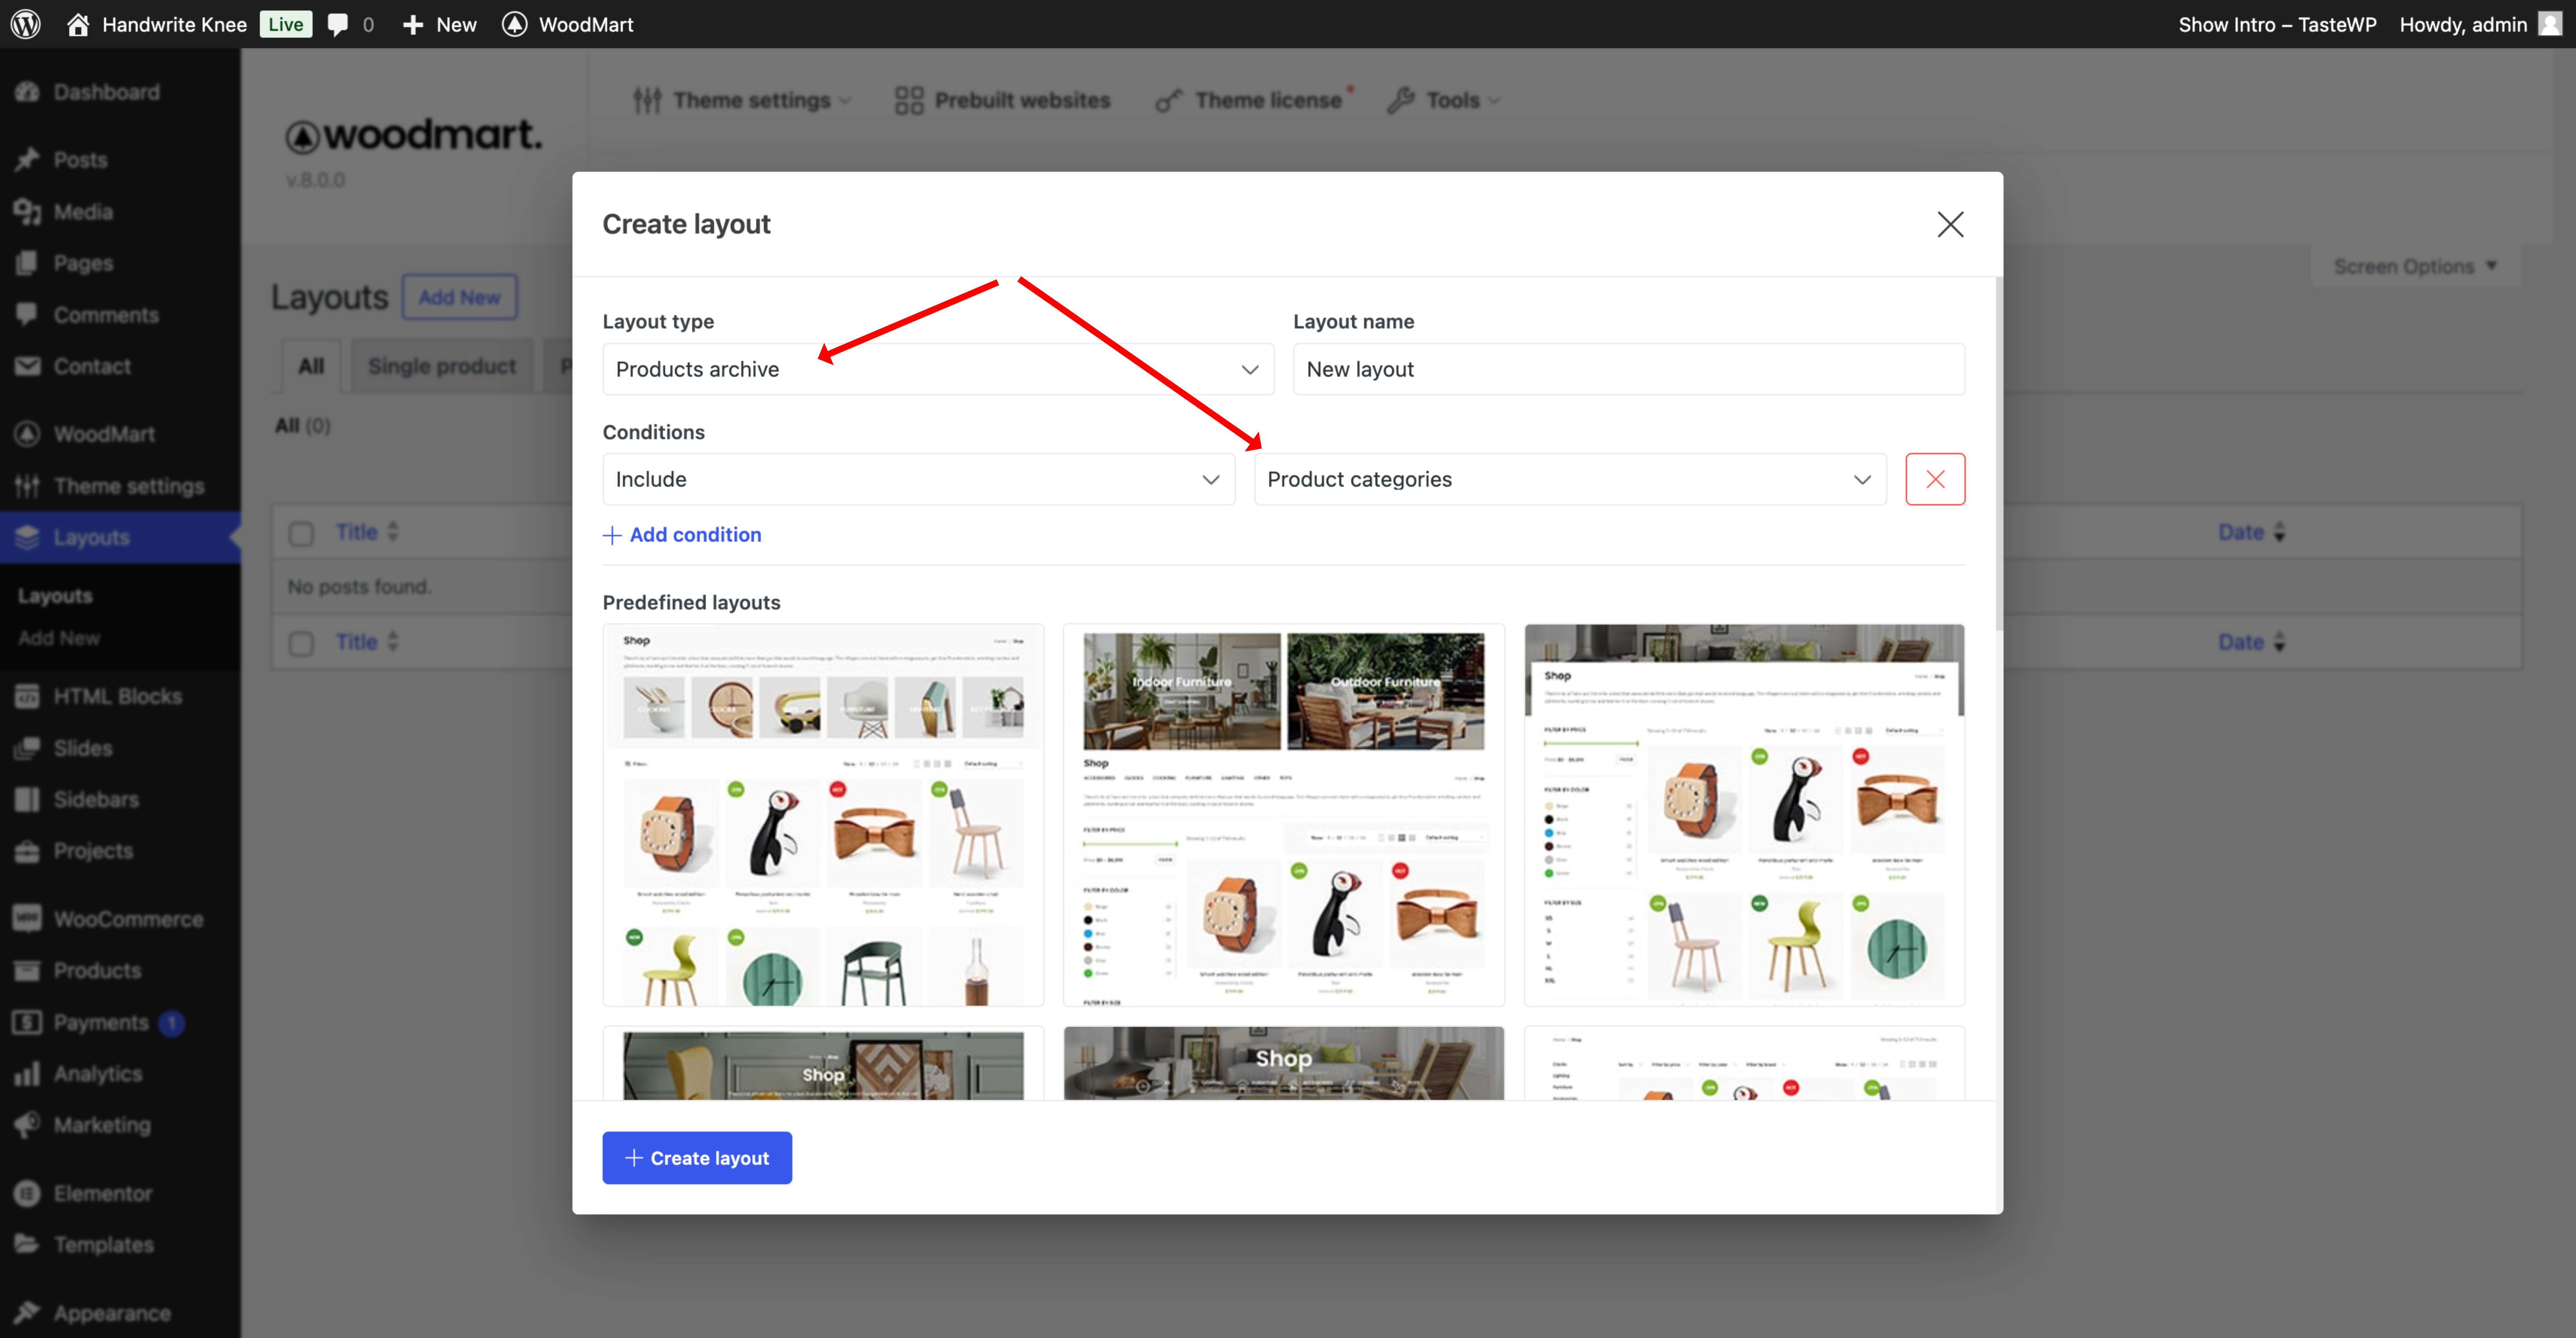The height and width of the screenshot is (1338, 2576).
Task: Click the Payments icon in sidebar
Action: (27, 1022)
